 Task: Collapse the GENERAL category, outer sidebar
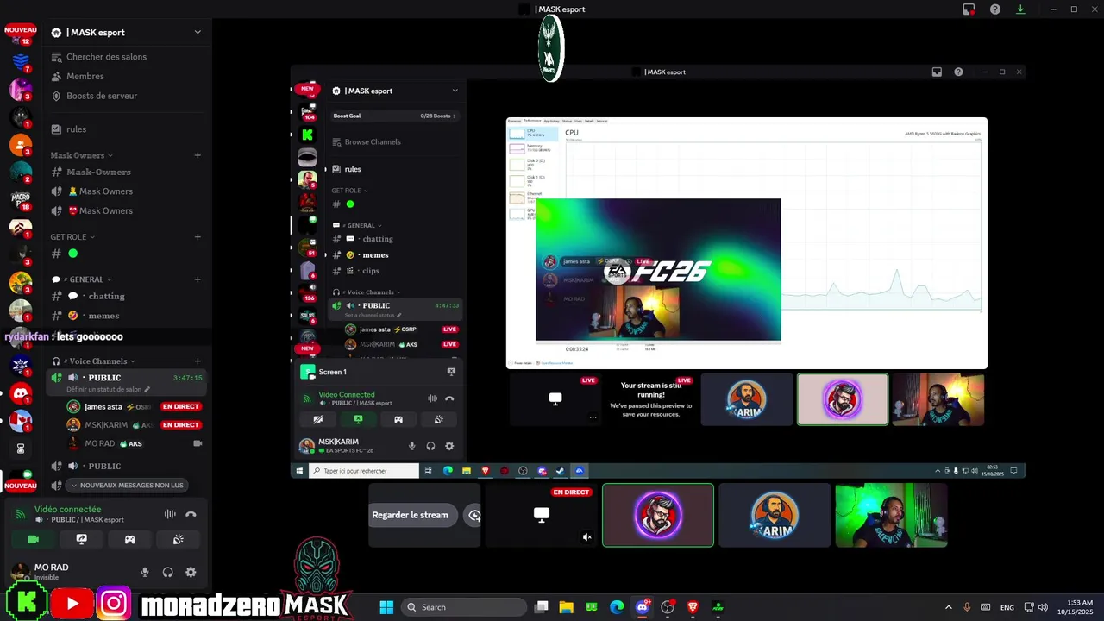tap(81, 279)
